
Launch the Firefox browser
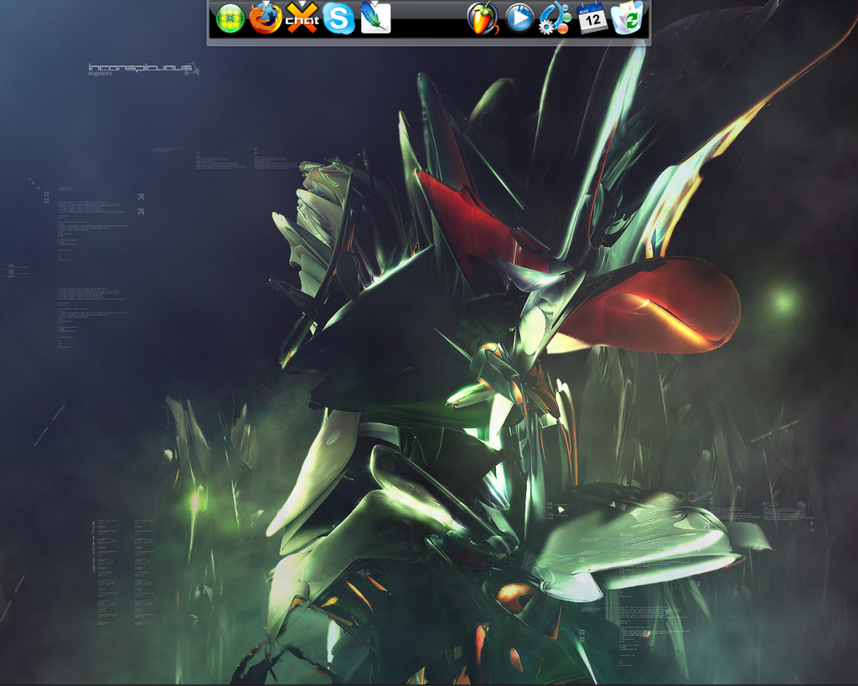(266, 18)
